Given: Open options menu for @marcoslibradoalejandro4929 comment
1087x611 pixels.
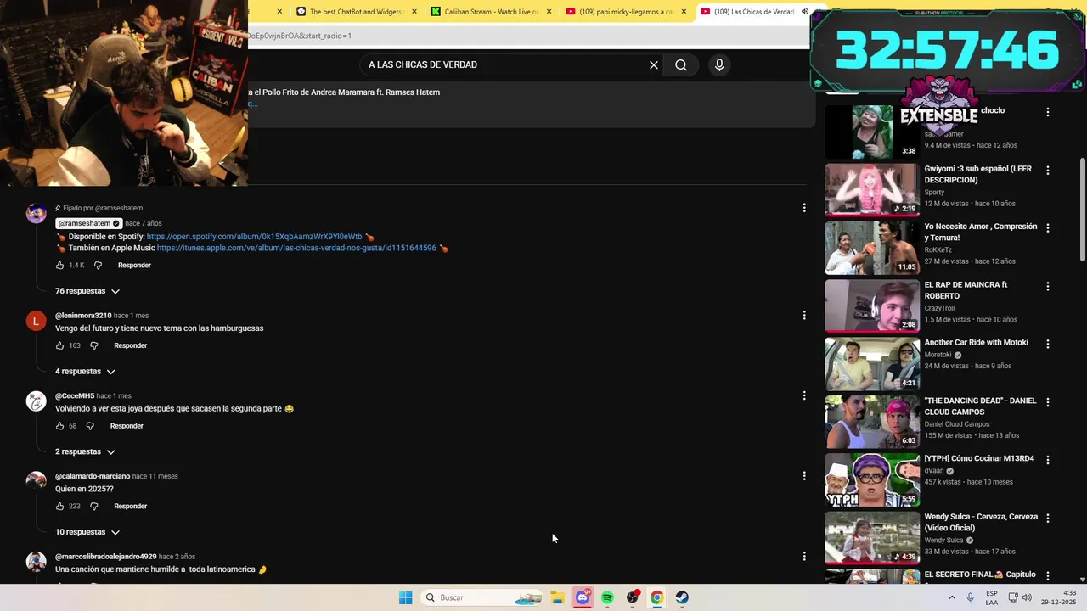Looking at the screenshot, I should (x=804, y=557).
